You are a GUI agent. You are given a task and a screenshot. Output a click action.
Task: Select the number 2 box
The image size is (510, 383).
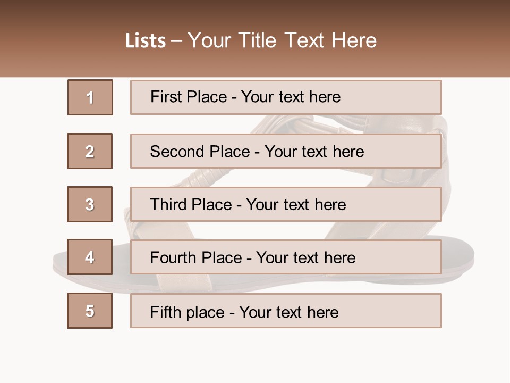click(x=90, y=151)
